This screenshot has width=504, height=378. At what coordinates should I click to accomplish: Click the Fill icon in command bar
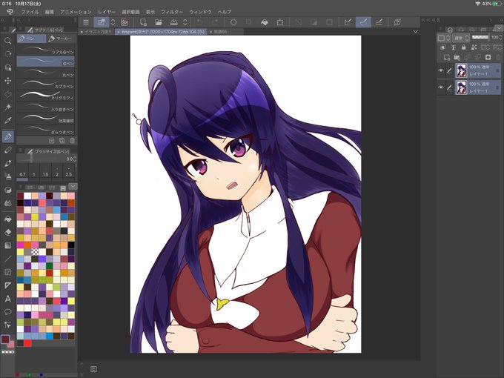(264, 22)
